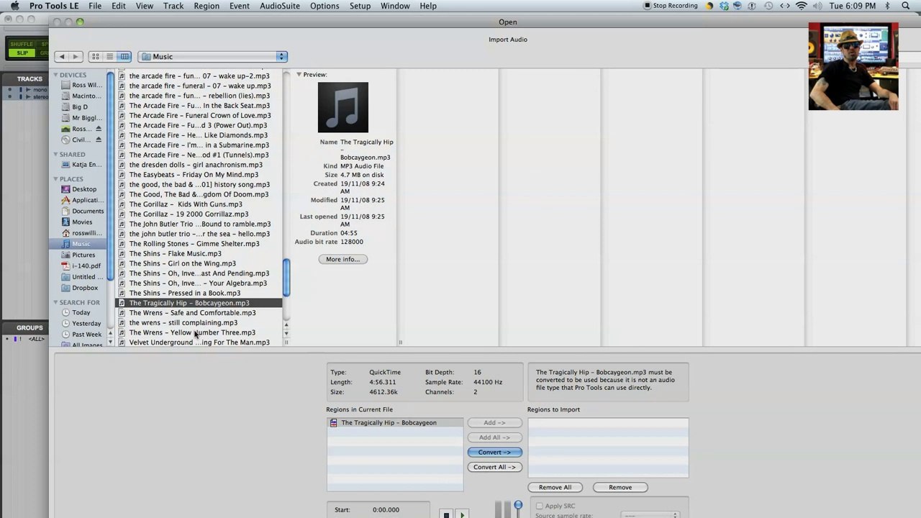The width and height of the screenshot is (921, 518).
Task: Collapse the Preview disclosure triangle
Action: (x=299, y=75)
